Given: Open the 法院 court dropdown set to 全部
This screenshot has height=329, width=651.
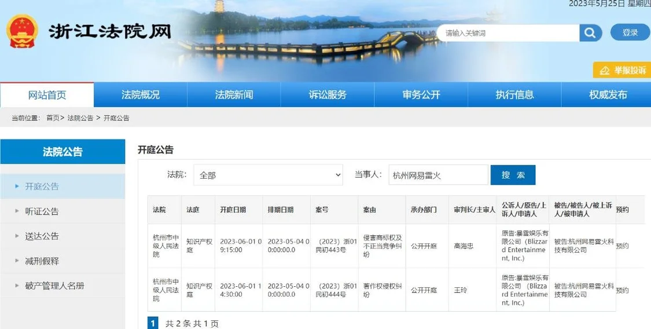Looking at the screenshot, I should [x=268, y=175].
